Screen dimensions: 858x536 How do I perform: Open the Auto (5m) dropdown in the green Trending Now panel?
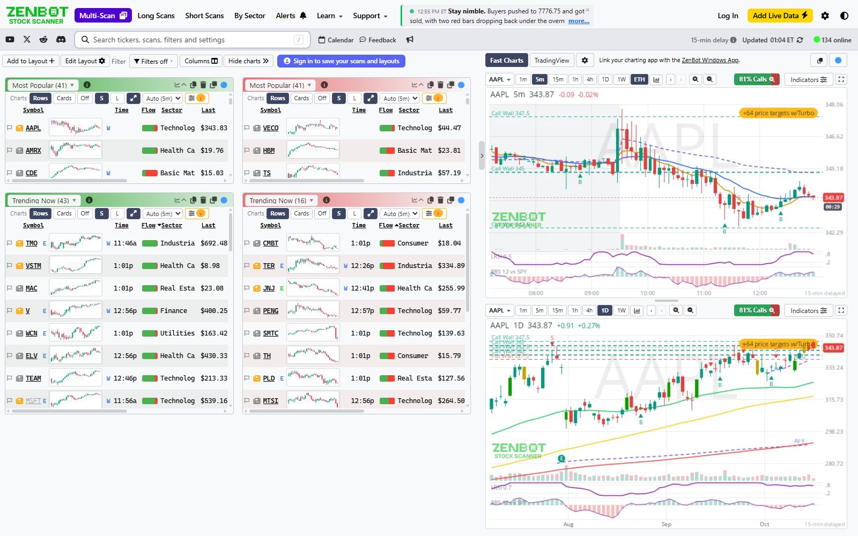[163, 213]
